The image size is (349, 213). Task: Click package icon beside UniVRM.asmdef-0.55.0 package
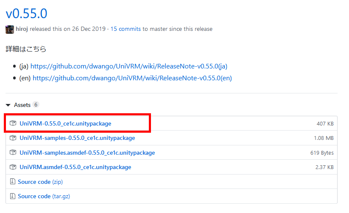pyautogui.click(x=13, y=167)
